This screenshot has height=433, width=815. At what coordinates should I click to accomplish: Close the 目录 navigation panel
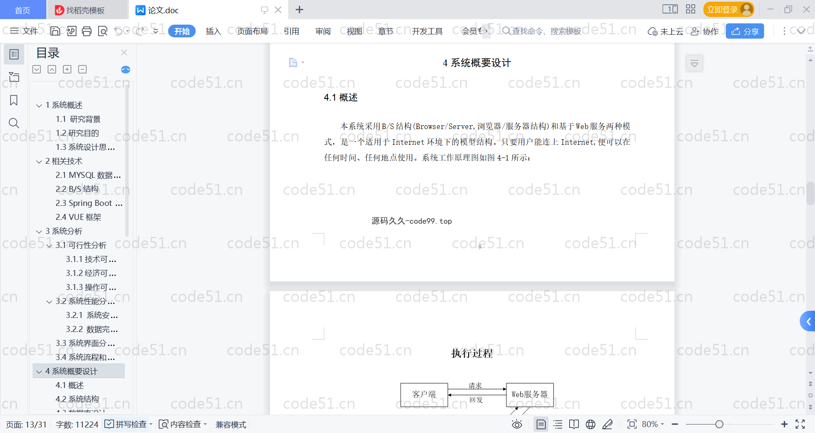pos(124,52)
